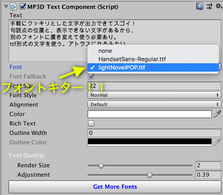Open the component preset sliders icon
Screen dimensions: 223x195
pyautogui.click(x=209, y=6)
